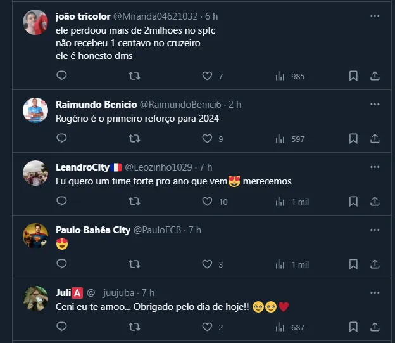The height and width of the screenshot is (343, 395).
Task: Click LeandroCity's avatar image
Action: point(35,173)
